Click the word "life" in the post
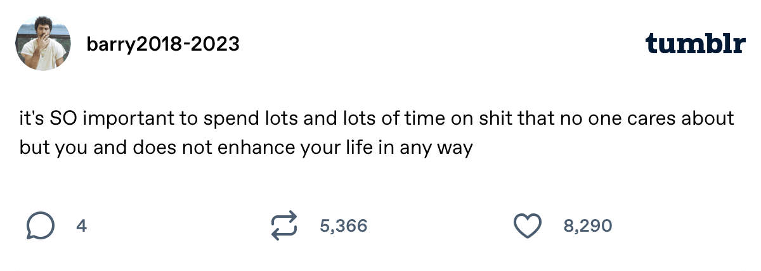Screen dimensions: 761x271 pos(370,149)
